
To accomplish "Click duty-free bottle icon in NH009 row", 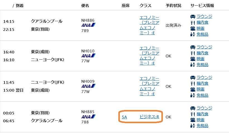I will pyautogui.click(x=193, y=95).
